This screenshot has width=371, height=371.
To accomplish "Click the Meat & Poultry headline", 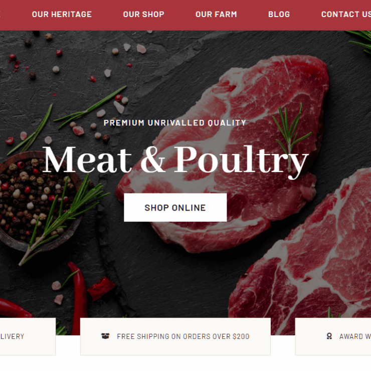I will coord(175,160).
